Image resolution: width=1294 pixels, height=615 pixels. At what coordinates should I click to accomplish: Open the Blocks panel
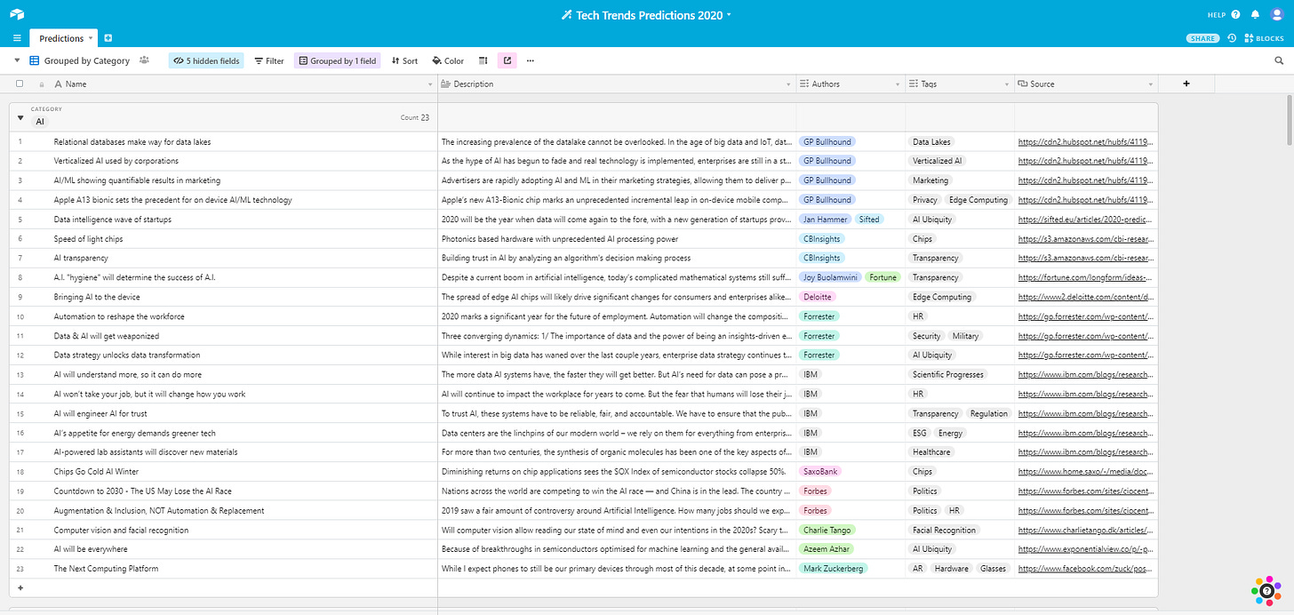tap(1262, 38)
